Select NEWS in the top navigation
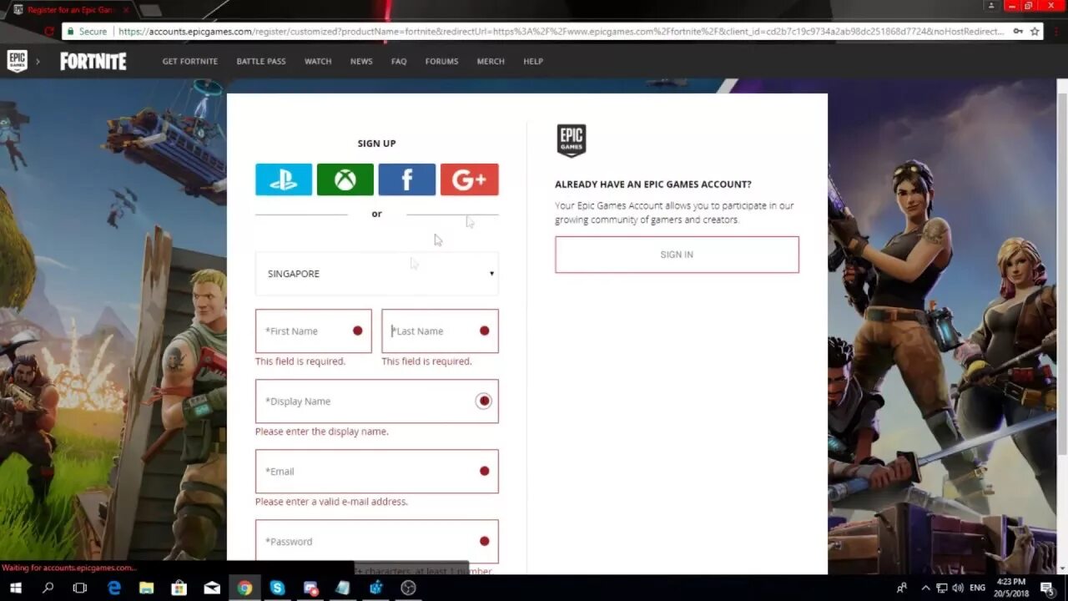The width and height of the screenshot is (1068, 601). click(x=361, y=61)
